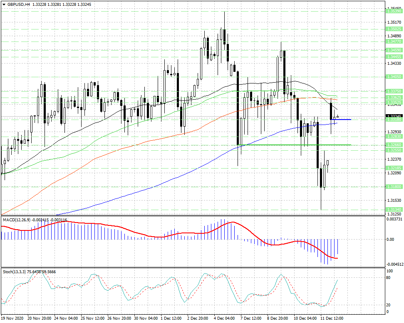
Task: Click the 1.31800 level price tag
Action: pyautogui.click(x=394, y=187)
